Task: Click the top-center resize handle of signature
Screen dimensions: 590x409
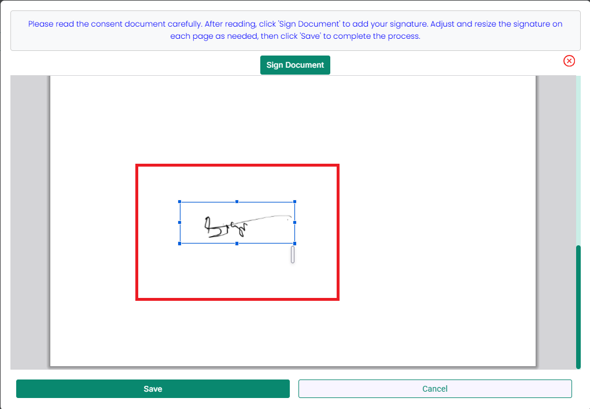Action: click(237, 202)
